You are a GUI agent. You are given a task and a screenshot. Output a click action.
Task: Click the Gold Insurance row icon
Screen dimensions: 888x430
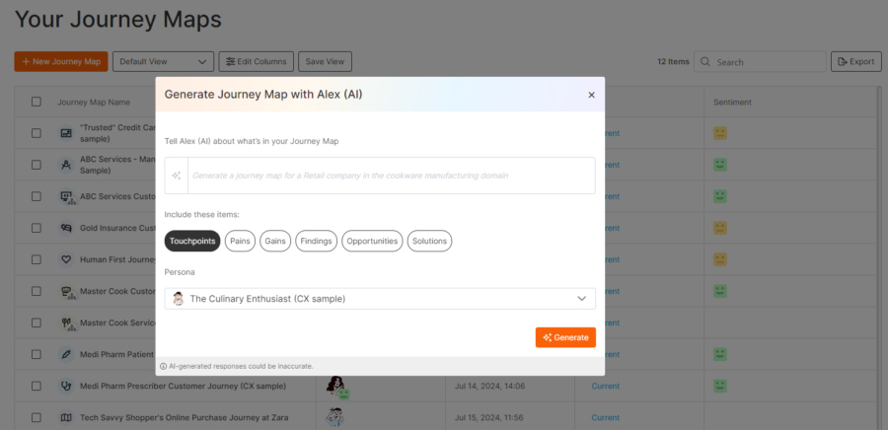tap(66, 228)
